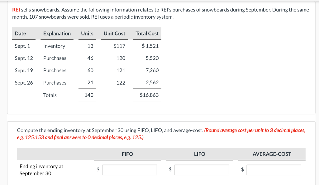Click the Date column header
The height and width of the screenshot is (185, 319).
20,34
